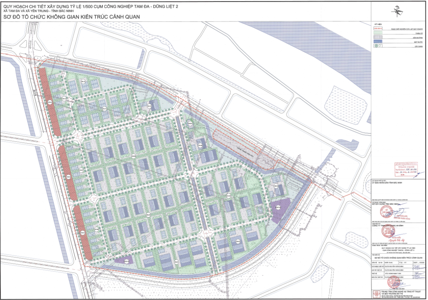Click 'CỤM CÔNG NGHIỆP TAM ĐA - DŨNG LIỆT 2' in title block
Viewport: 428px width, 300px height.
click(398, 250)
